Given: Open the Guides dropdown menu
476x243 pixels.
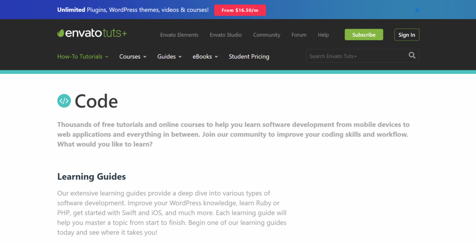Looking at the screenshot, I should coord(169,56).
